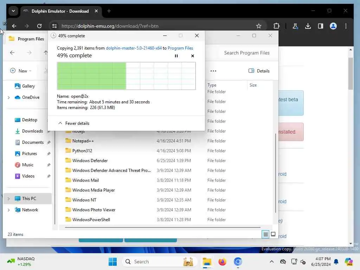Image resolution: width=360 pixels, height=270 pixels.
Task: Select the Dolphin Emulator - Download tab
Action: (x=60, y=11)
